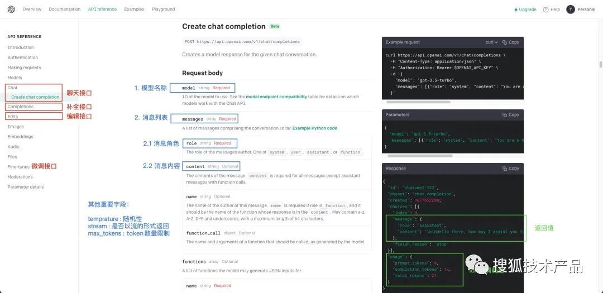
Task: Expand Audio in the sidebar
Action: click(13, 146)
